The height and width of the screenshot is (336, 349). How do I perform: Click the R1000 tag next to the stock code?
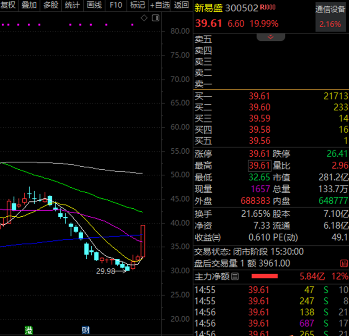click(268, 7)
